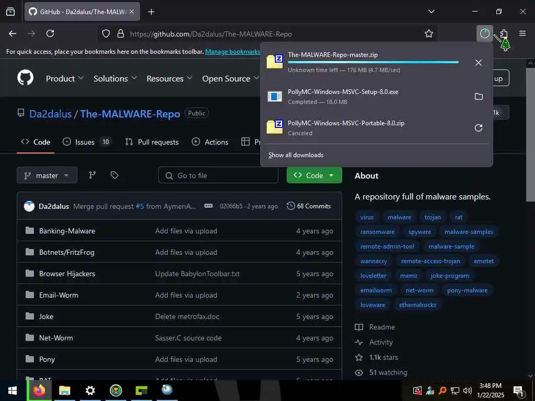Click the Manage bookmarks link

232,52
